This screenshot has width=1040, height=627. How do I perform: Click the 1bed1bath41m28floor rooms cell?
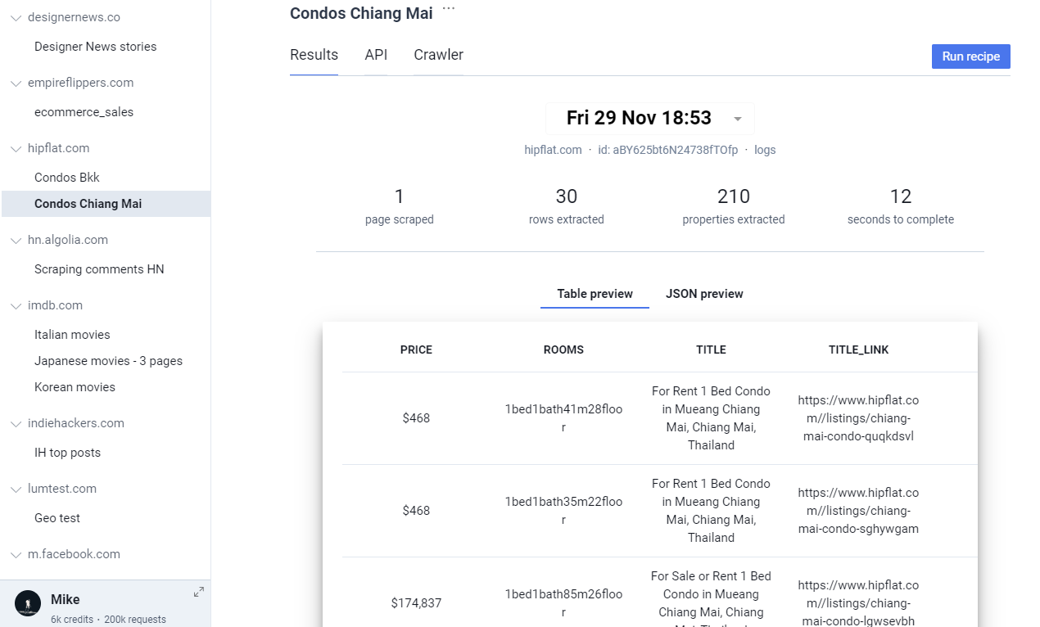click(563, 418)
